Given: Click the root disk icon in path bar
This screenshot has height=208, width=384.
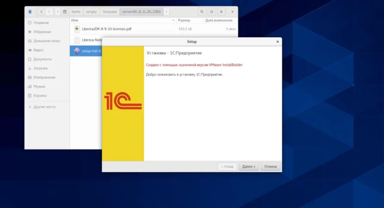Looking at the screenshot, I should click(x=64, y=12).
